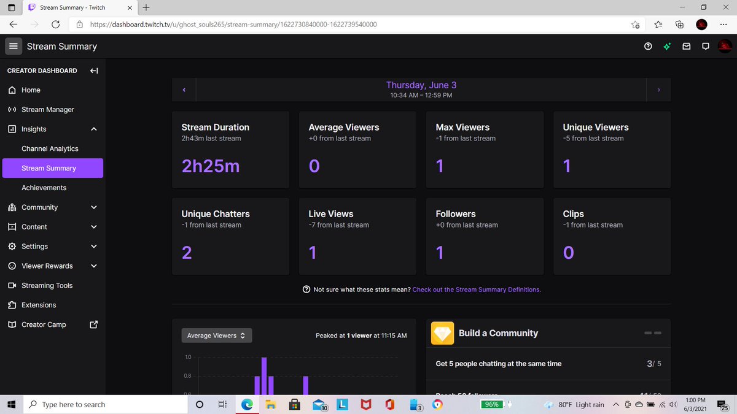Open the Build a Community options dashes
This screenshot has height=414, width=737.
pyautogui.click(x=653, y=333)
